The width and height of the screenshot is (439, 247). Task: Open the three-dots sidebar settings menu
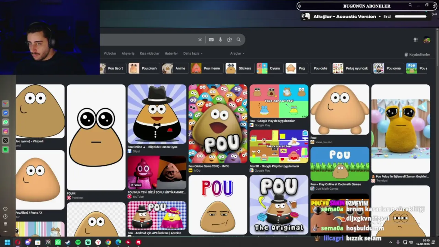[5, 231]
